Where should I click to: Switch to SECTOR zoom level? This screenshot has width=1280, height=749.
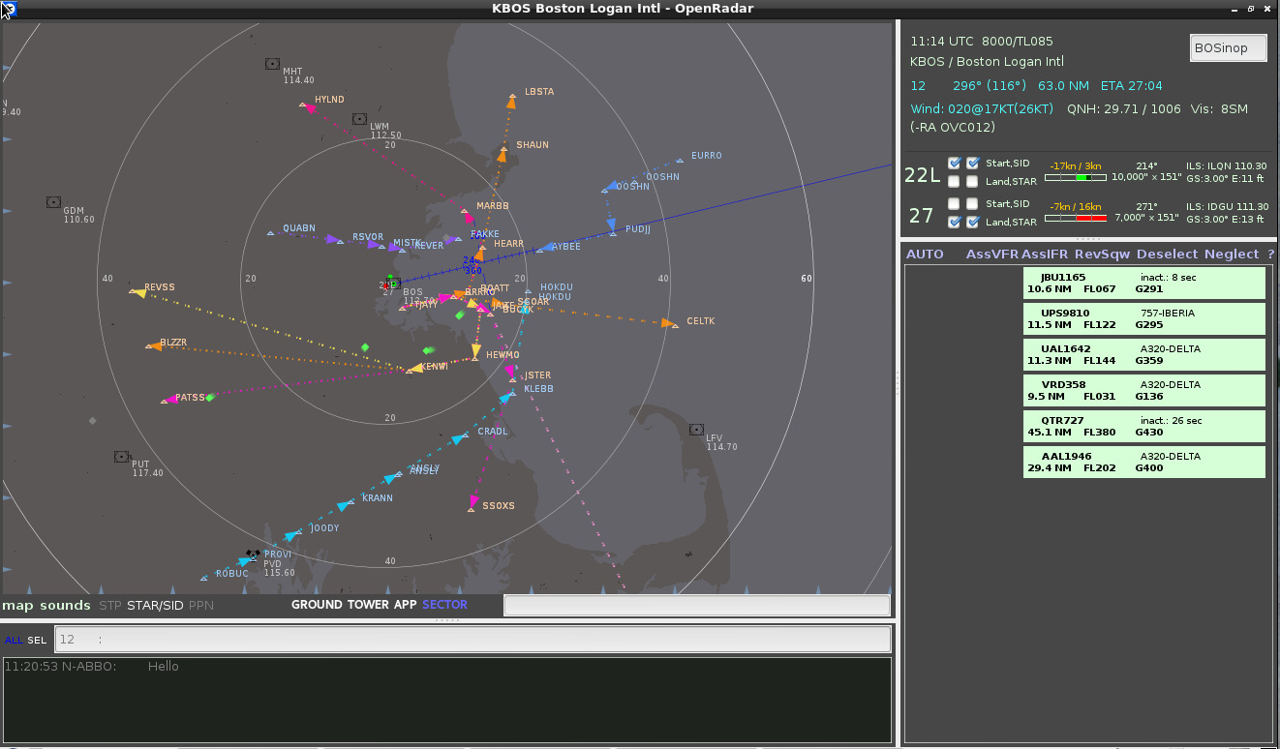pyautogui.click(x=444, y=605)
